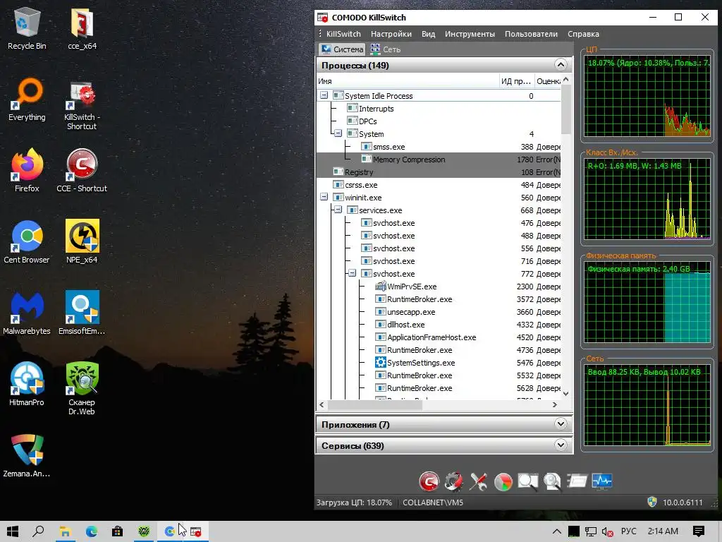Open the wrench and screwdriver tools icon

pyautogui.click(x=479, y=481)
